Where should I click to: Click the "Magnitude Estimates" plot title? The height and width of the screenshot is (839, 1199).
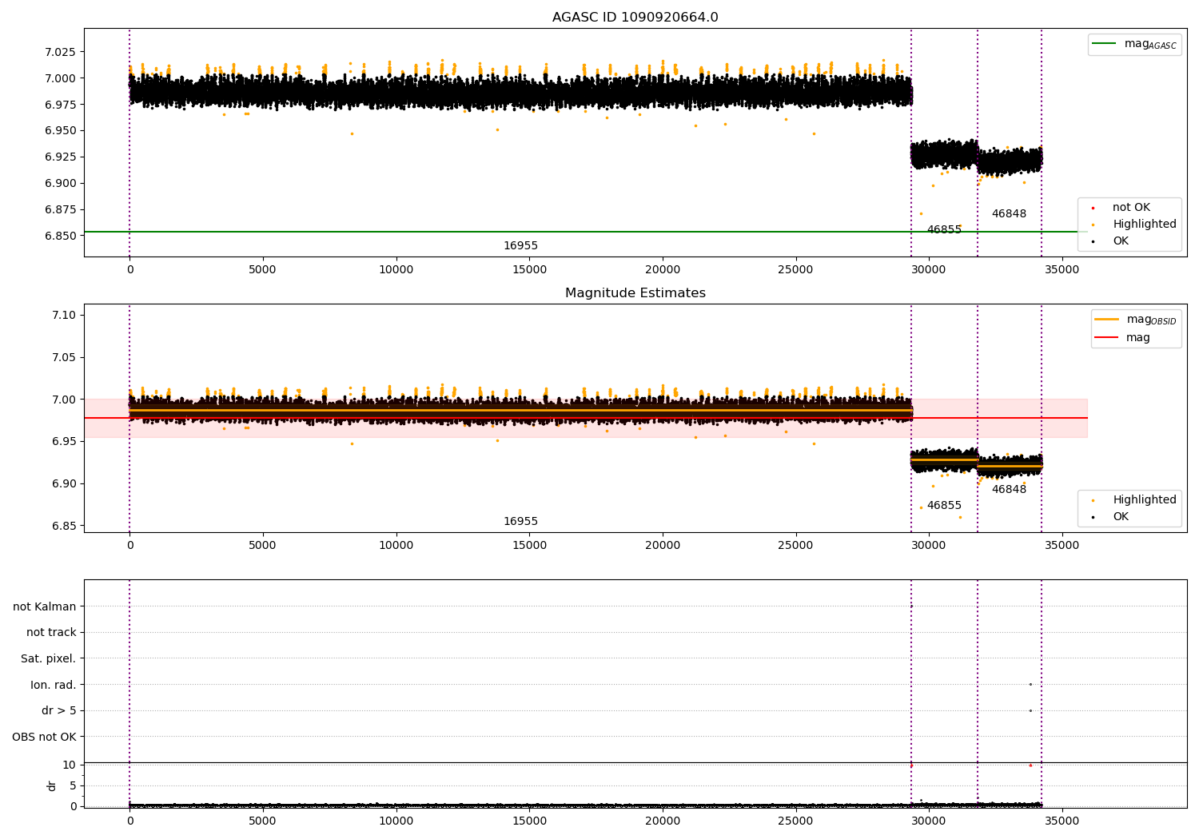click(x=635, y=293)
